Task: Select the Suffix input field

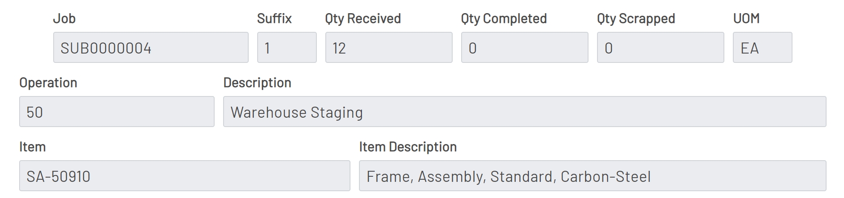Action: 287,48
